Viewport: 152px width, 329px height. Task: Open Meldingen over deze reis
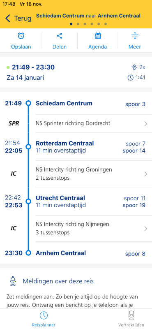click(58, 281)
